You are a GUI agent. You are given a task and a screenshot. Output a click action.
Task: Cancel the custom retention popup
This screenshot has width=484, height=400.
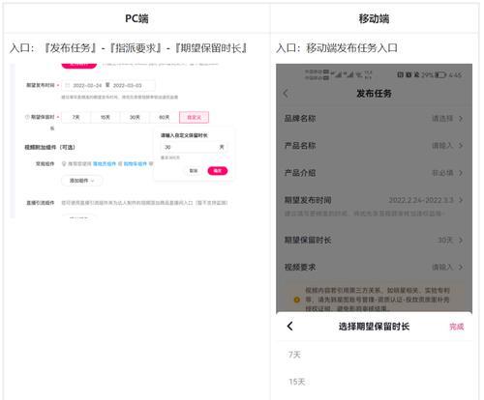pyautogui.click(x=194, y=171)
